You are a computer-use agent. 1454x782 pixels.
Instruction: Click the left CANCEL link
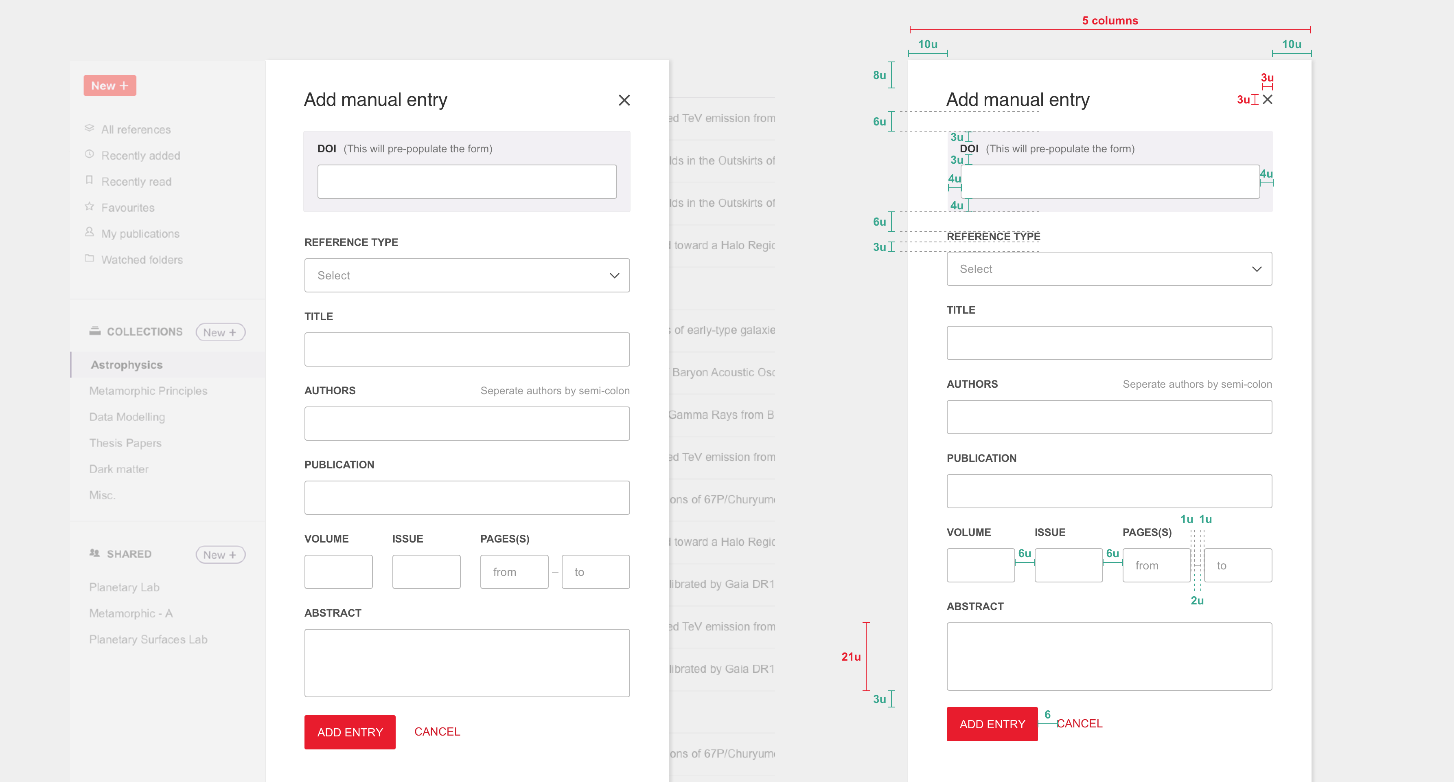(437, 732)
